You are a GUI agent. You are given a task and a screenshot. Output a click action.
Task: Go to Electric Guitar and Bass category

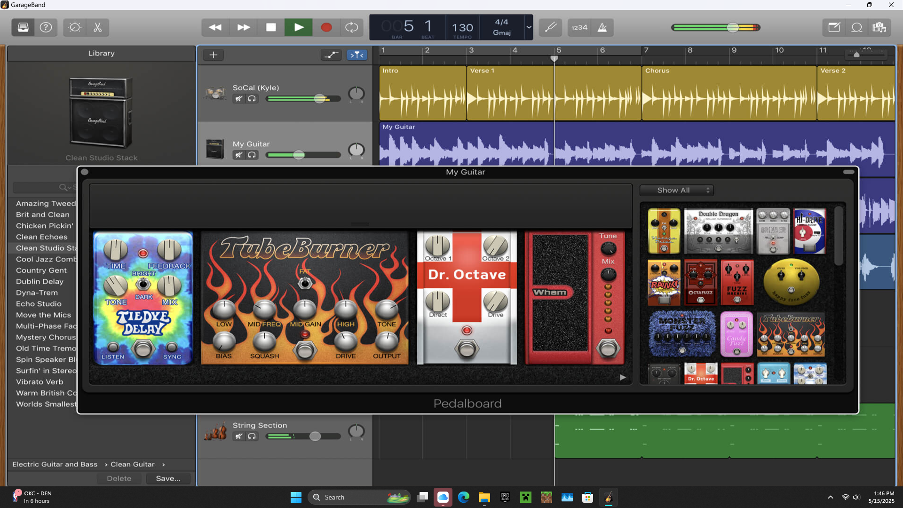coord(55,464)
